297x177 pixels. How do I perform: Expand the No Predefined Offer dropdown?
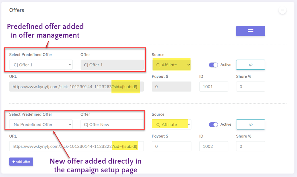(x=41, y=124)
